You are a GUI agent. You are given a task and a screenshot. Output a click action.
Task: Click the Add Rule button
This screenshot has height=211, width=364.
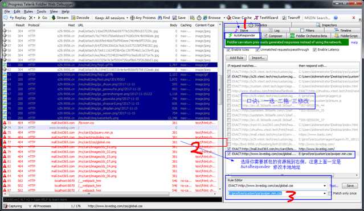(x=236, y=58)
